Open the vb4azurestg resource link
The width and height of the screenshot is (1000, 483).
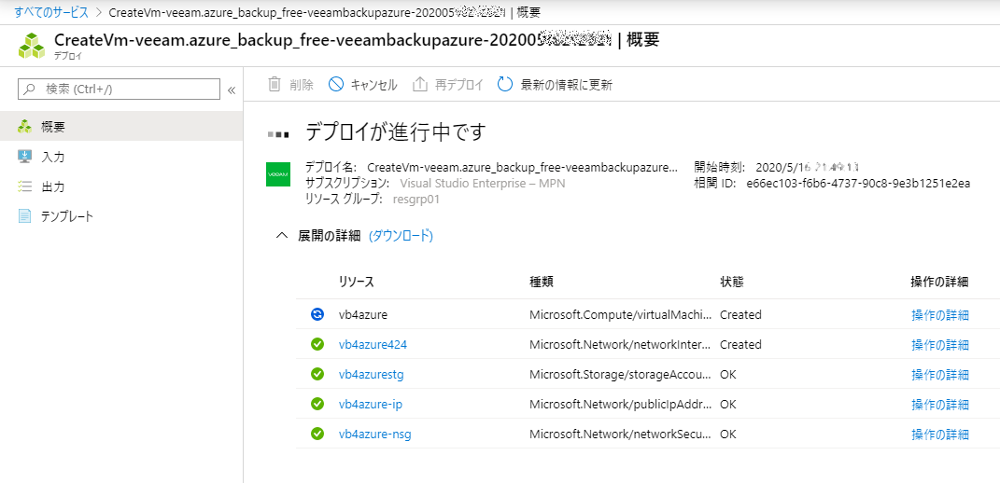pos(372,375)
